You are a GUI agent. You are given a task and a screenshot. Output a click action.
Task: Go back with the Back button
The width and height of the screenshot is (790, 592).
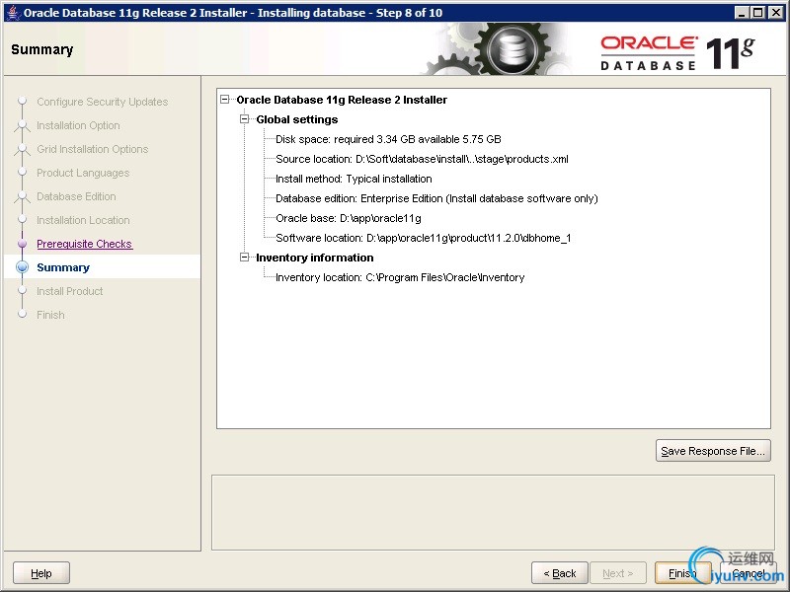(x=559, y=573)
